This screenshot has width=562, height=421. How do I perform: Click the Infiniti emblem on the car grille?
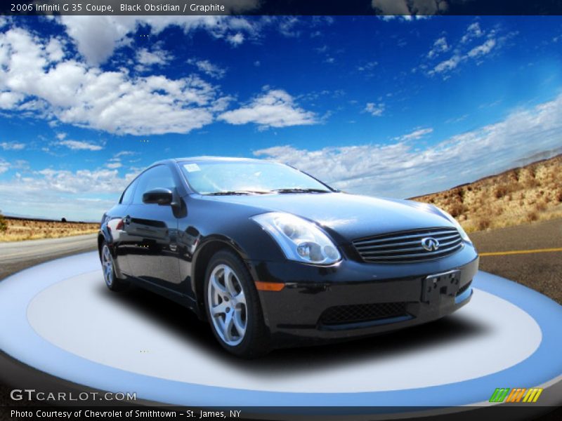pos(431,244)
